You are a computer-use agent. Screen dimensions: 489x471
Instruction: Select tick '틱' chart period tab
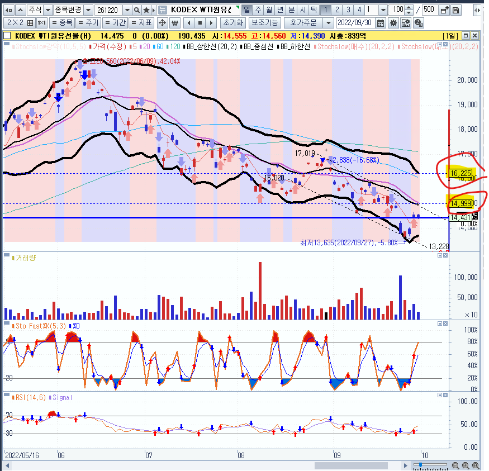(314, 10)
